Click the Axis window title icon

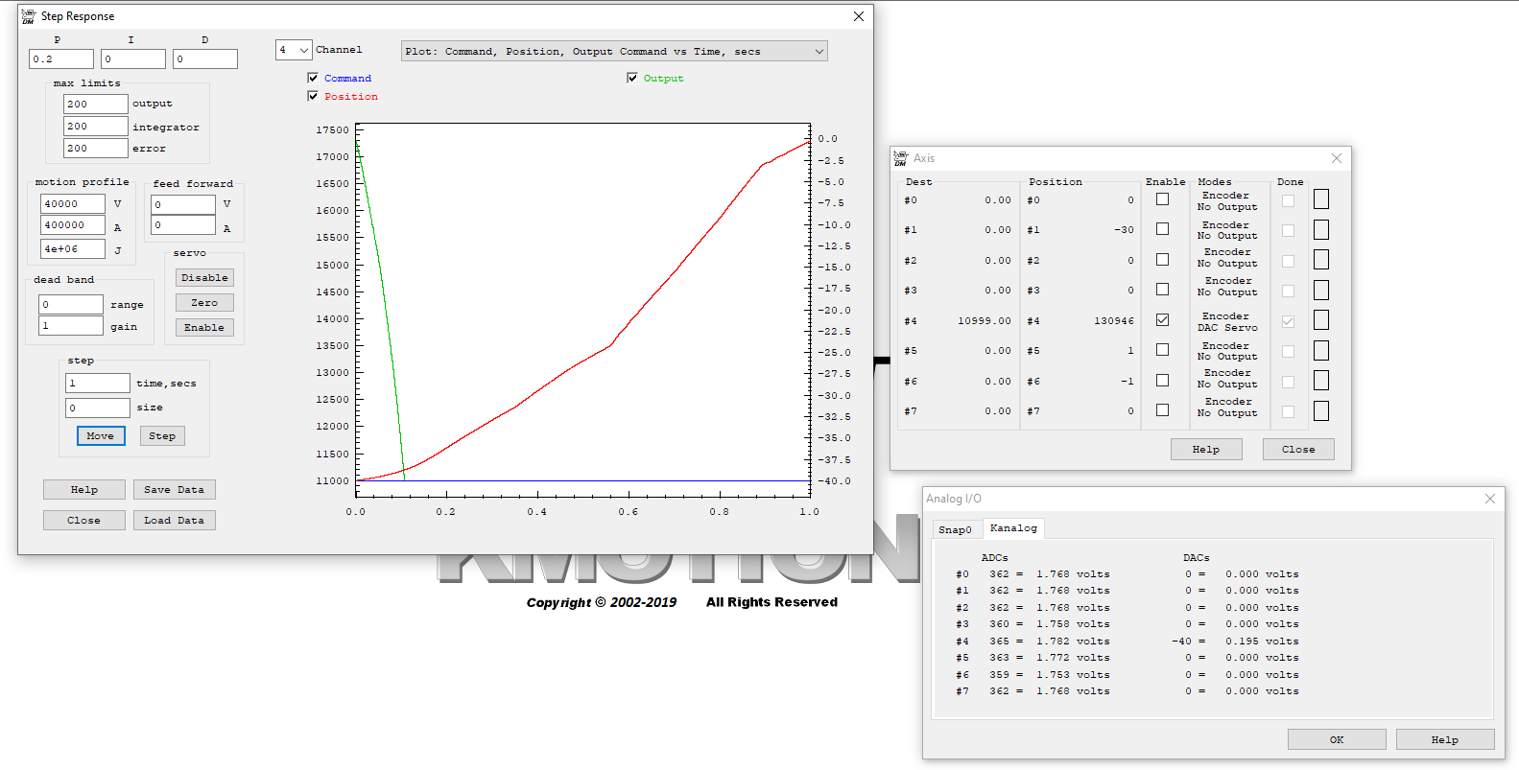click(900, 158)
